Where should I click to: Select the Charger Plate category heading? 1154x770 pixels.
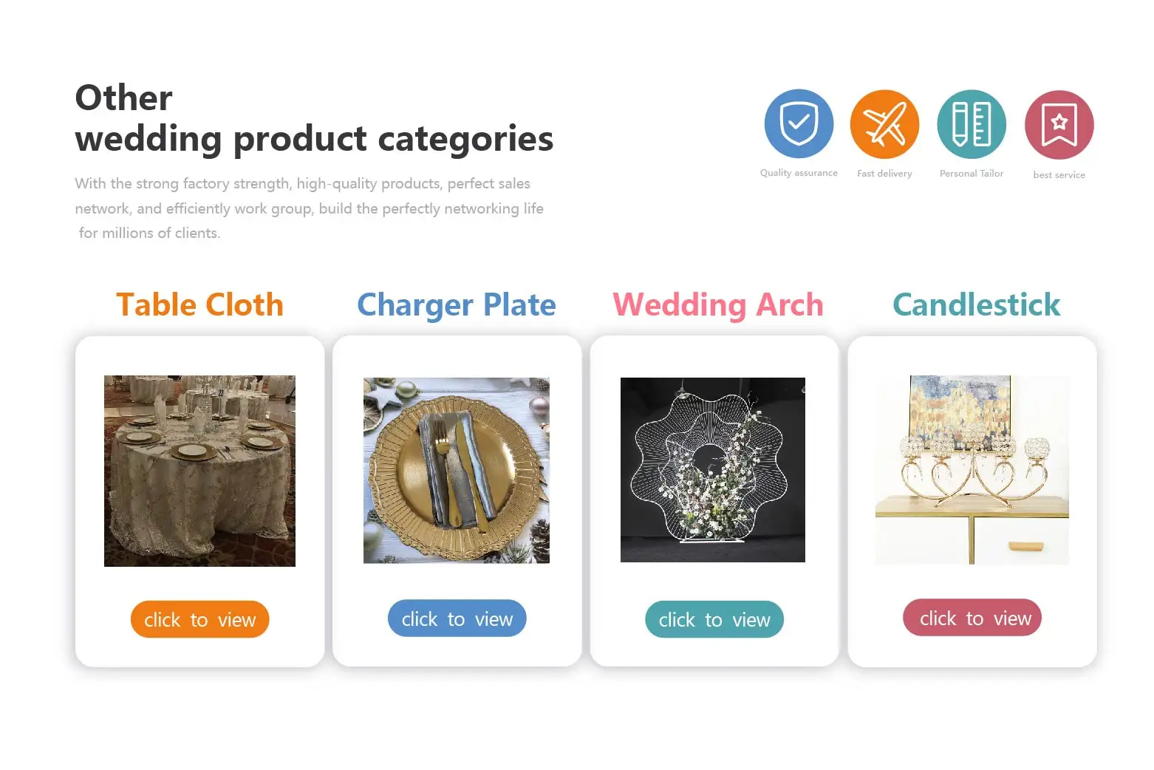pyautogui.click(x=457, y=305)
